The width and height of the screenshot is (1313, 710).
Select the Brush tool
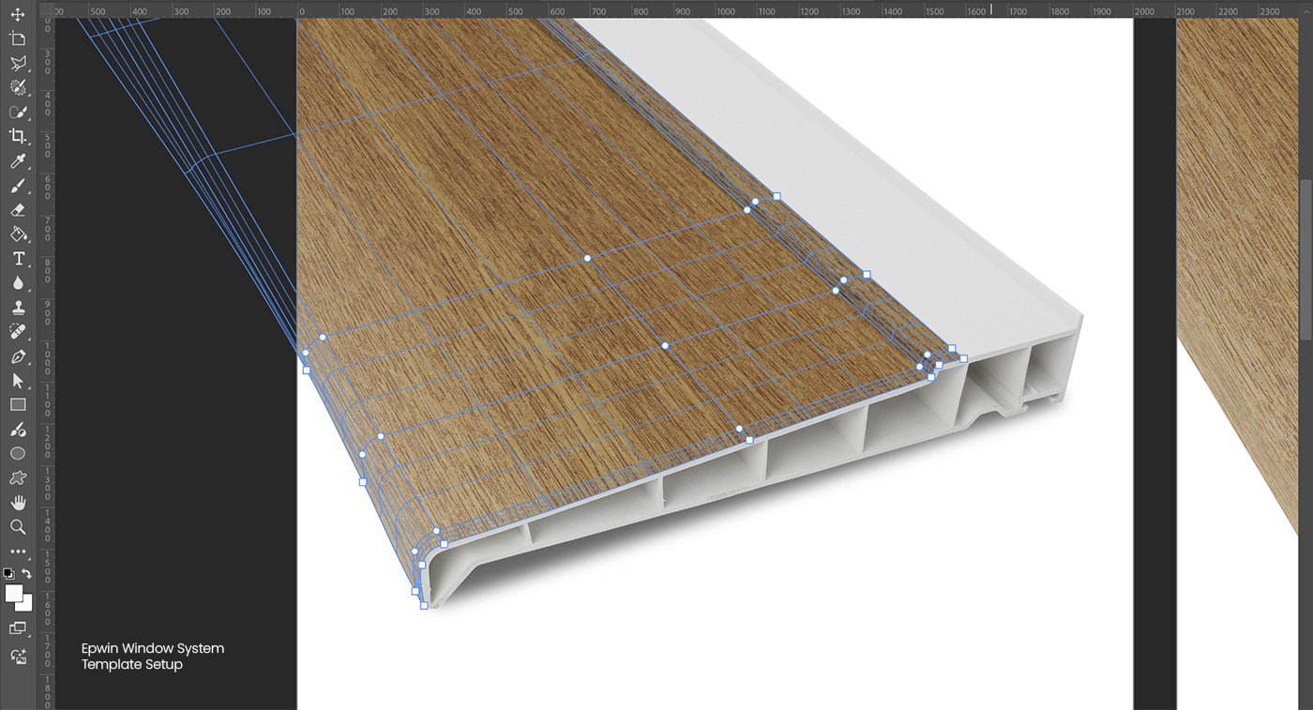(x=18, y=186)
